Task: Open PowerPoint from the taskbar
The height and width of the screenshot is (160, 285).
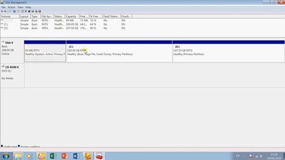Action: [x=65, y=156]
